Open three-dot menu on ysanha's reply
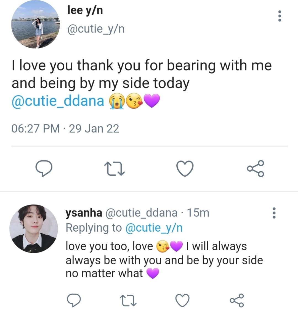The width and height of the screenshot is (298, 309). tap(274, 213)
